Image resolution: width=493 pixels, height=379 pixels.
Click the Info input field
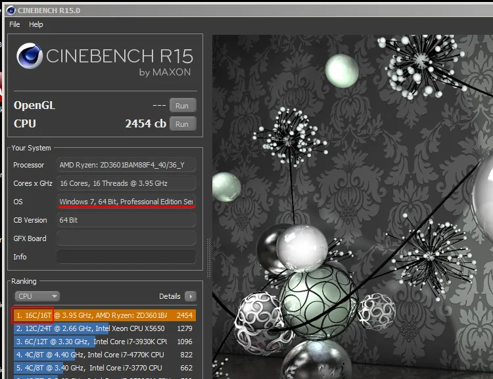tap(126, 257)
